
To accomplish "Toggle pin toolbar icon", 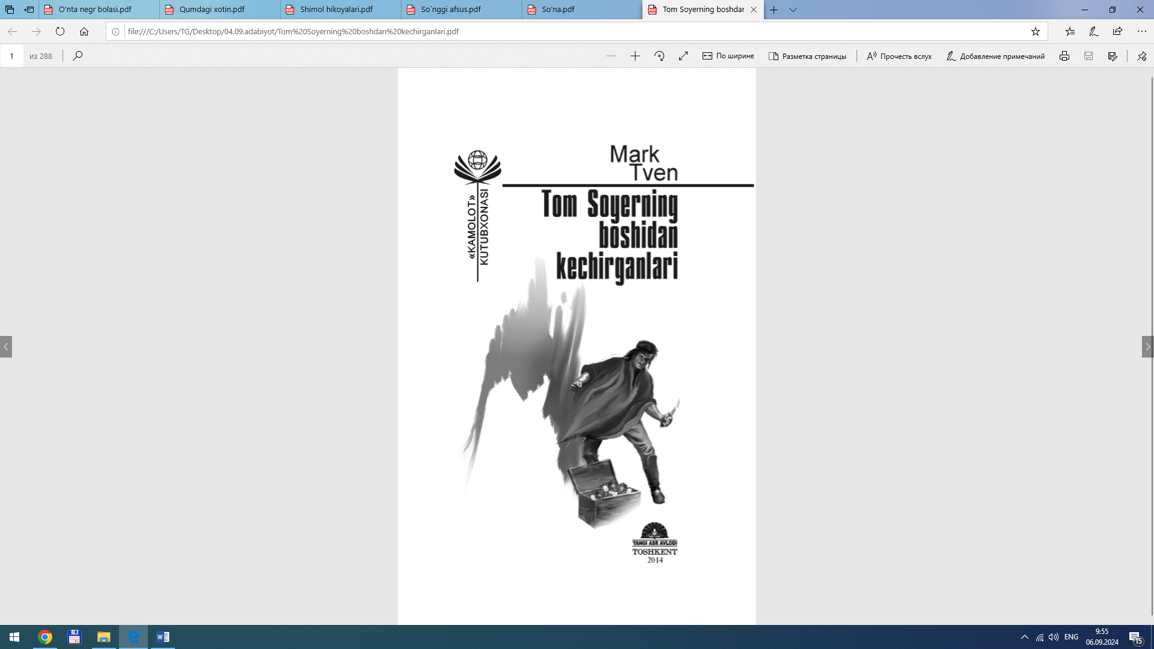I will [1141, 56].
